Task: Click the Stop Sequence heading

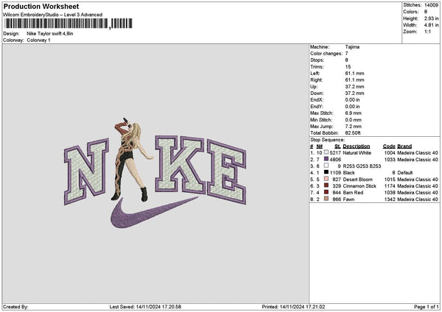Action: point(327,140)
